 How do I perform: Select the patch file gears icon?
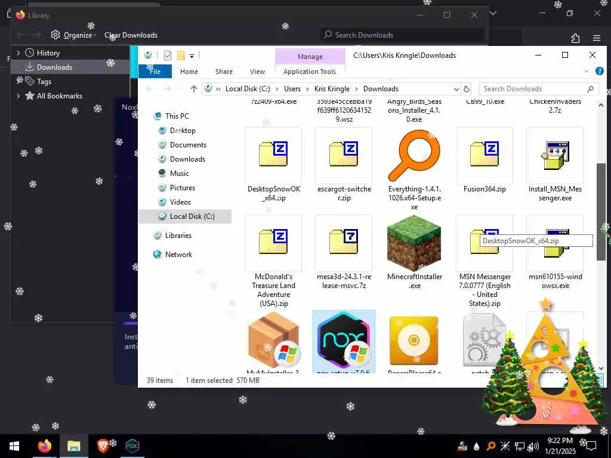(x=485, y=341)
